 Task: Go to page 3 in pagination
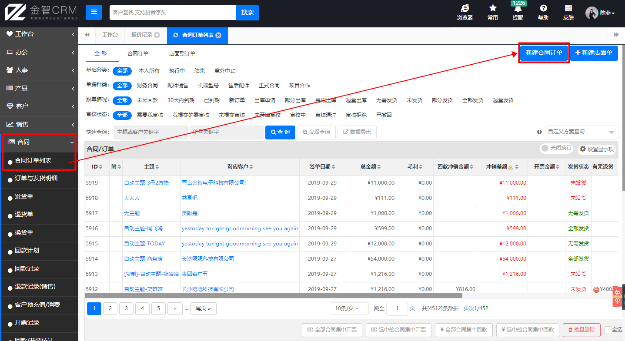pyautogui.click(x=126, y=308)
